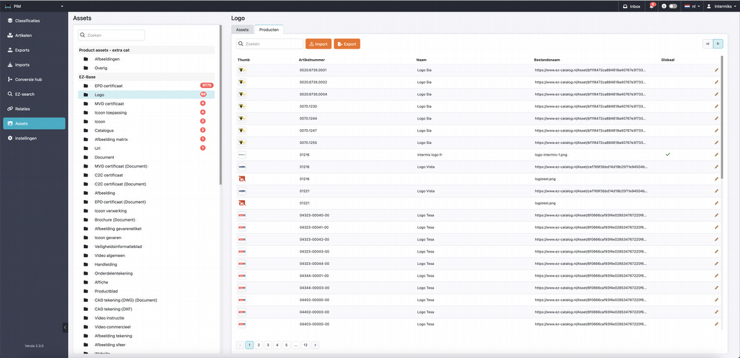740x358 pixels.
Task: Switch content language to nl
Action: click(x=707, y=44)
